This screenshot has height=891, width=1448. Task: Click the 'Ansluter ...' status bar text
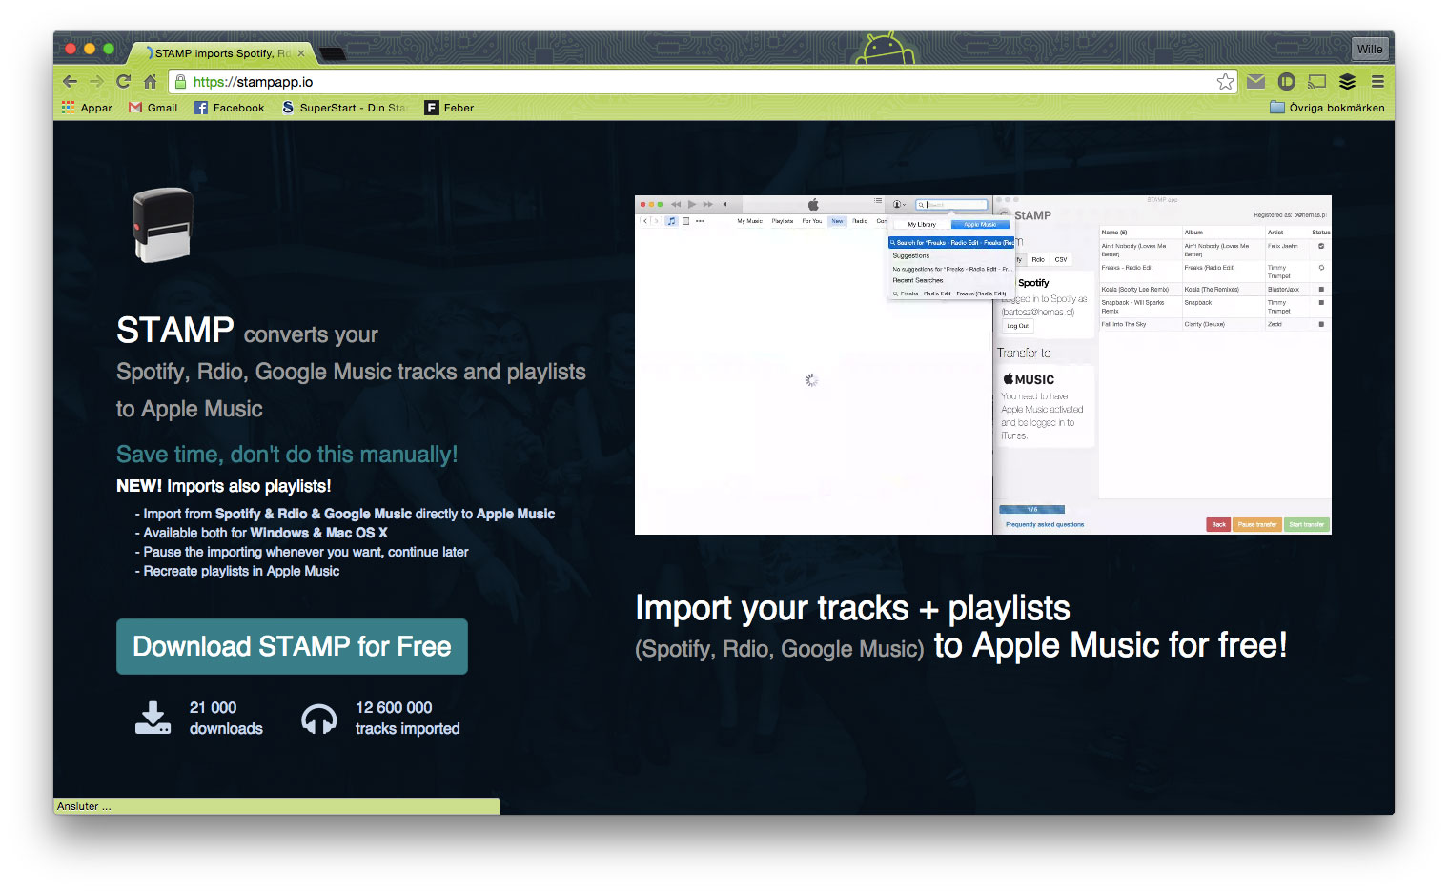point(84,806)
